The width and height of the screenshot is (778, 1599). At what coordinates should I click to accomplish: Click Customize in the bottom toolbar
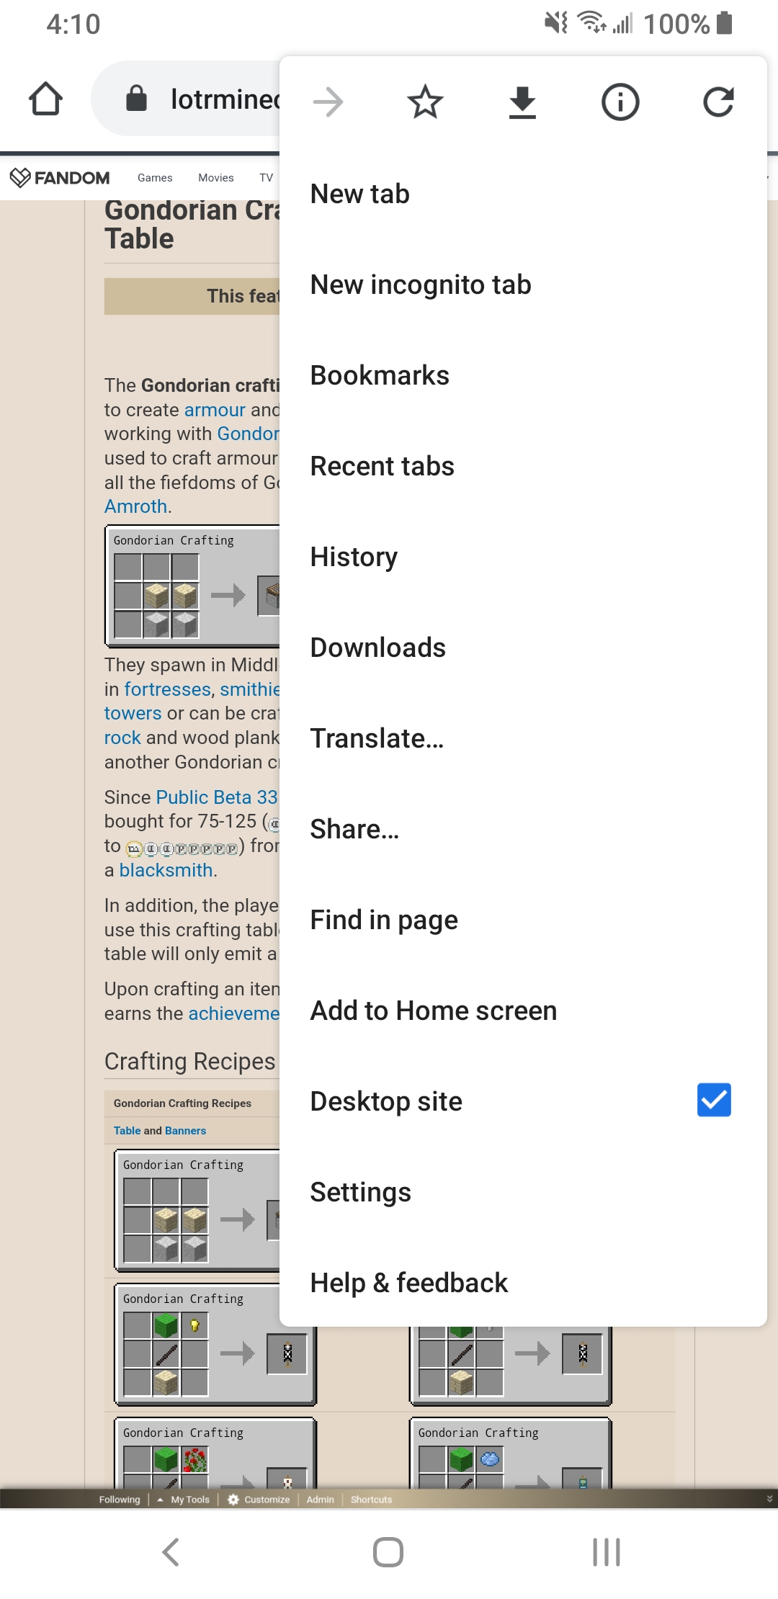click(259, 1500)
